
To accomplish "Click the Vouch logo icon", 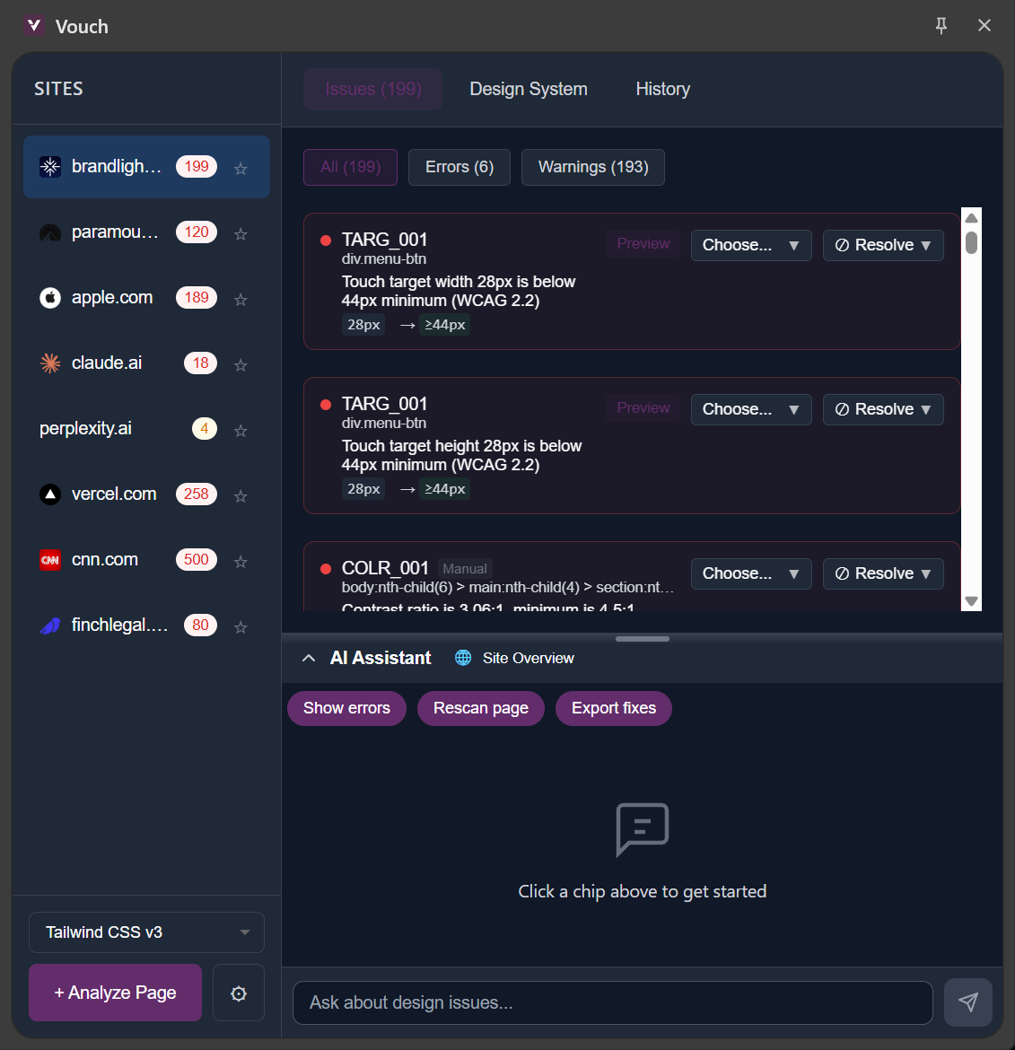I will (x=34, y=25).
